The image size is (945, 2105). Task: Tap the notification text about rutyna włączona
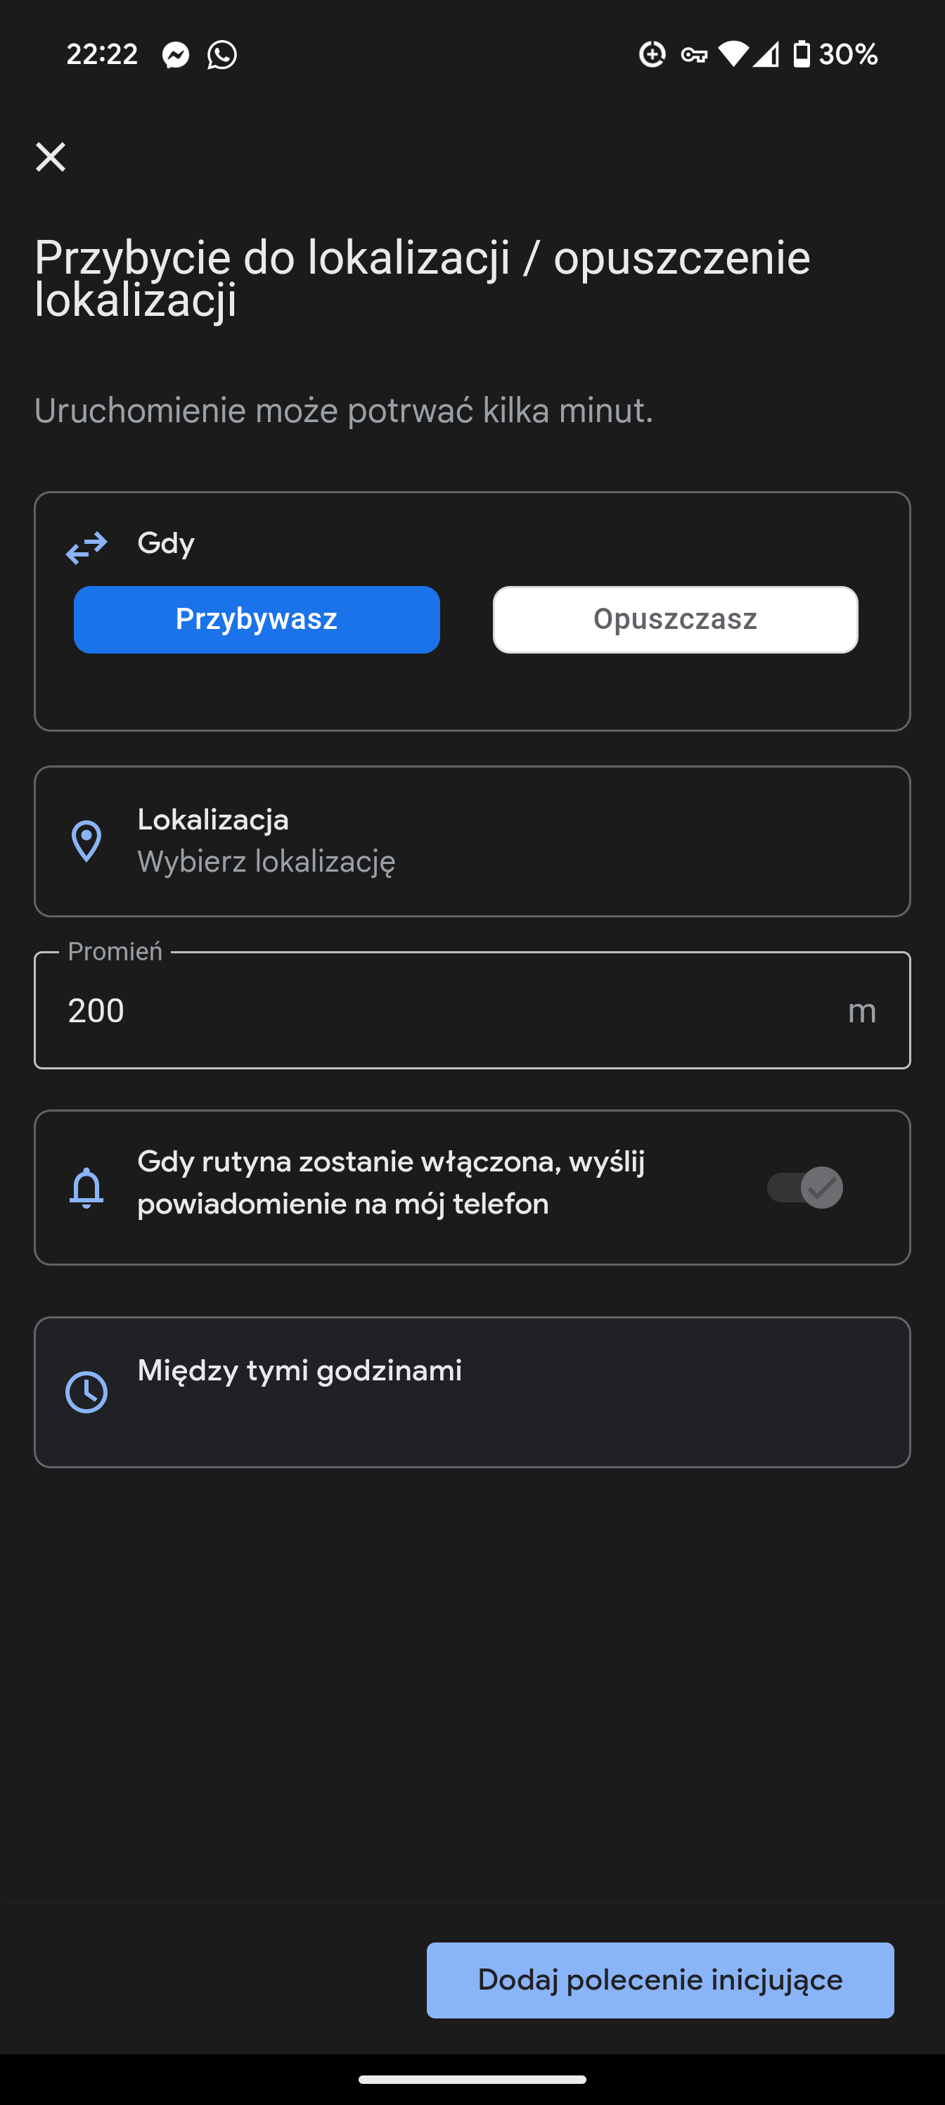pos(391,1183)
